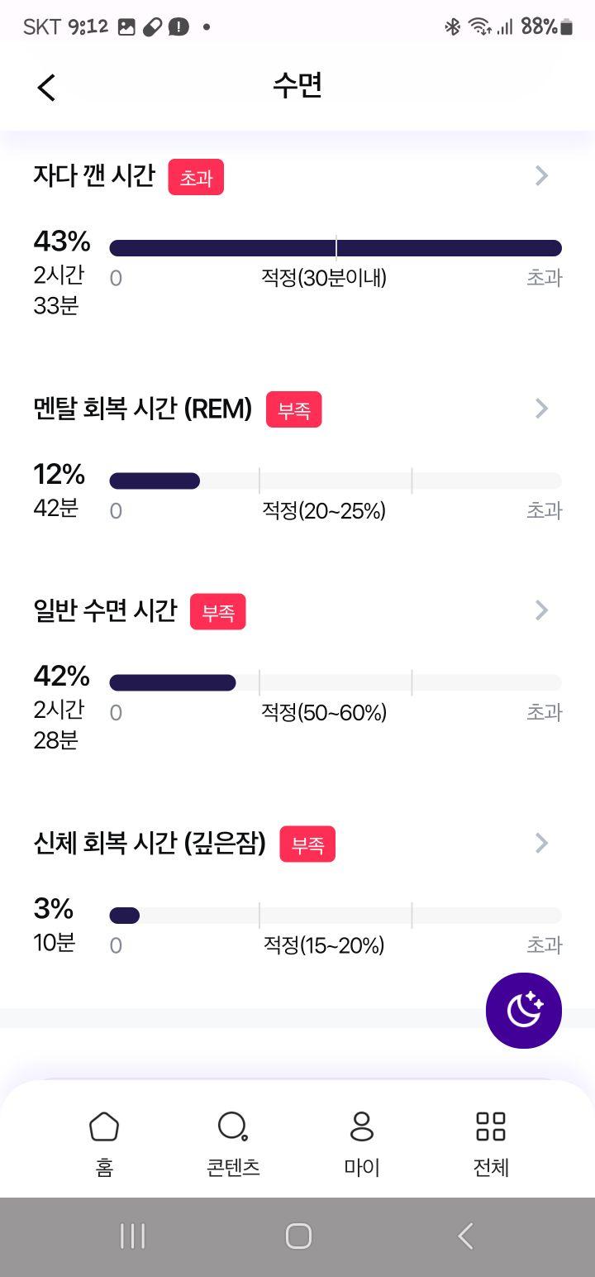
Task: Click the 자다 깬 시간 progress bar
Action: tap(336, 248)
